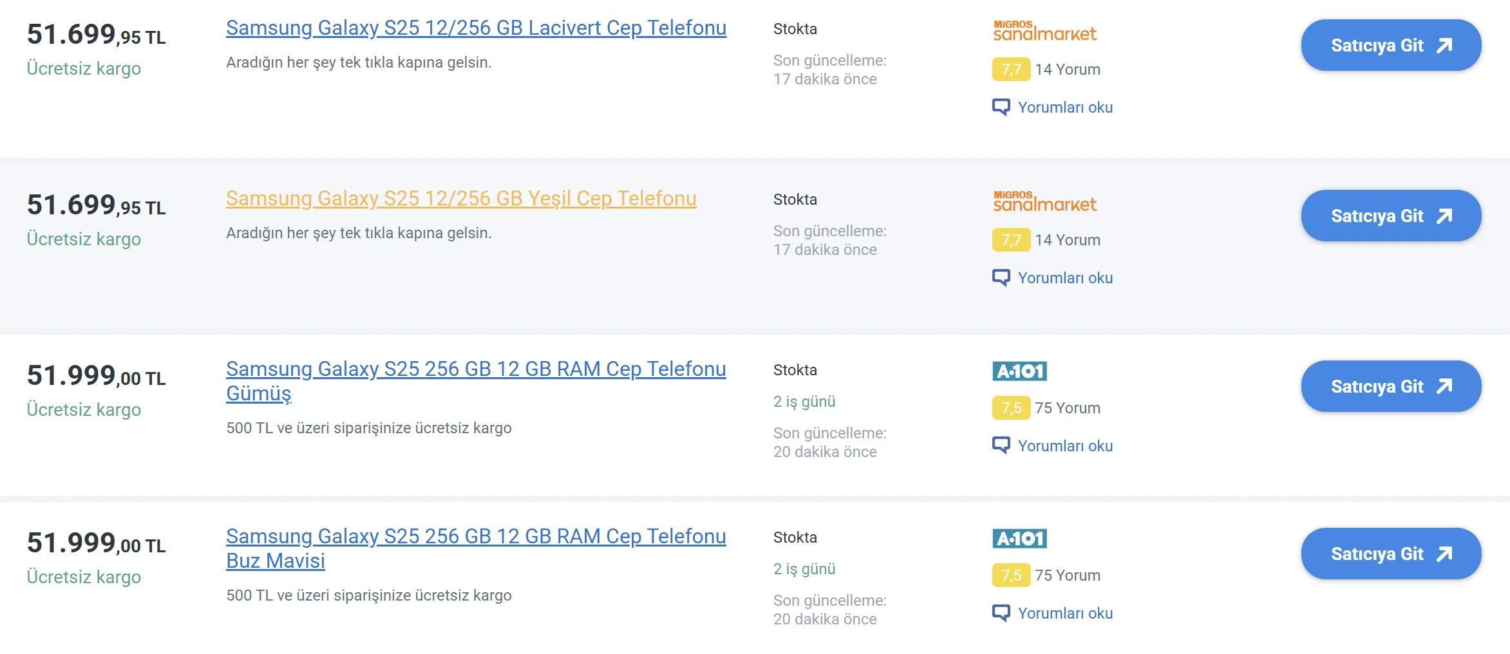Image resolution: width=1510 pixels, height=654 pixels.
Task: Open Samsung Galaxy S25 Yeşil product link
Action: point(461,199)
